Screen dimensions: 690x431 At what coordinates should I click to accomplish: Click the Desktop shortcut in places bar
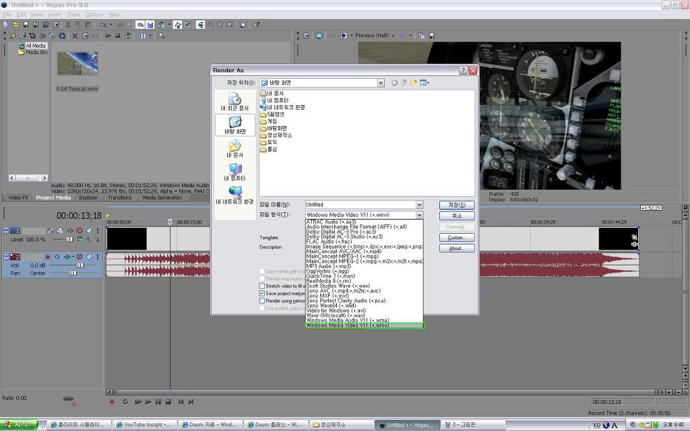click(x=235, y=125)
